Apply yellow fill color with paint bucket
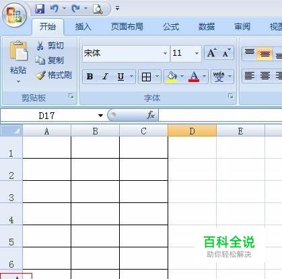Image resolution: width=282 pixels, height=279 pixels. click(x=172, y=77)
